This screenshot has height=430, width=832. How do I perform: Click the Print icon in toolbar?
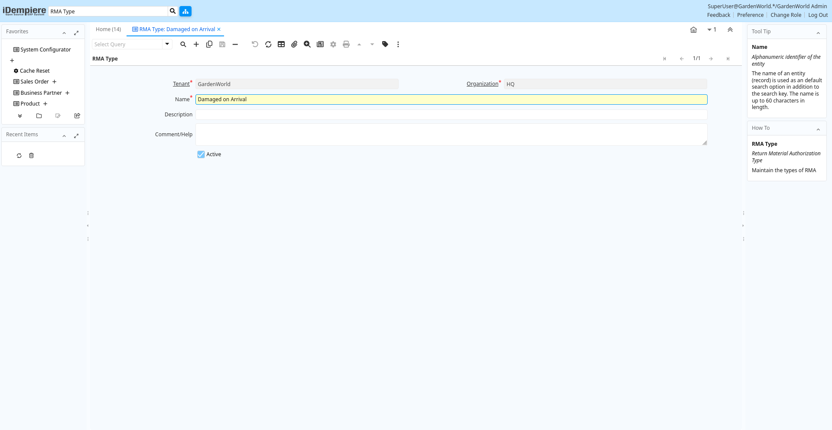(346, 44)
